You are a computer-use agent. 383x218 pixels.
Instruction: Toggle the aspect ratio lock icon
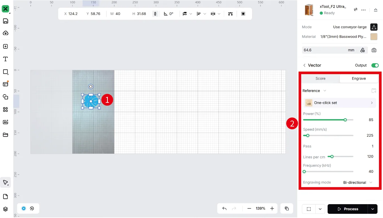pyautogui.click(x=155, y=14)
